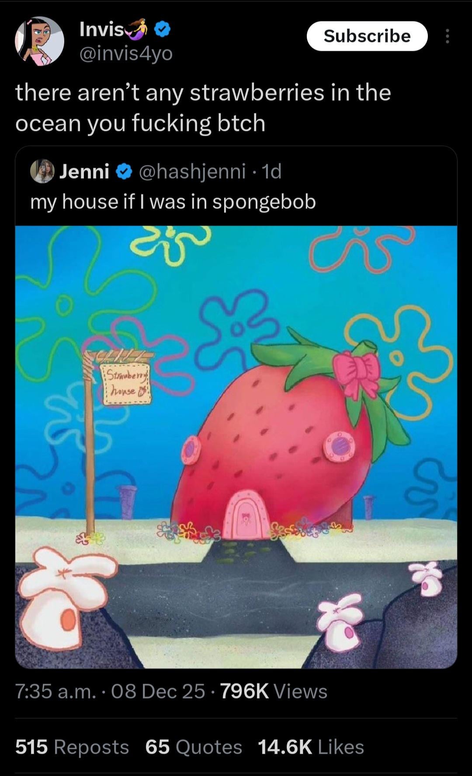The width and height of the screenshot is (472, 776).
Task: Open Invis profile picture avatar
Action: tap(40, 41)
